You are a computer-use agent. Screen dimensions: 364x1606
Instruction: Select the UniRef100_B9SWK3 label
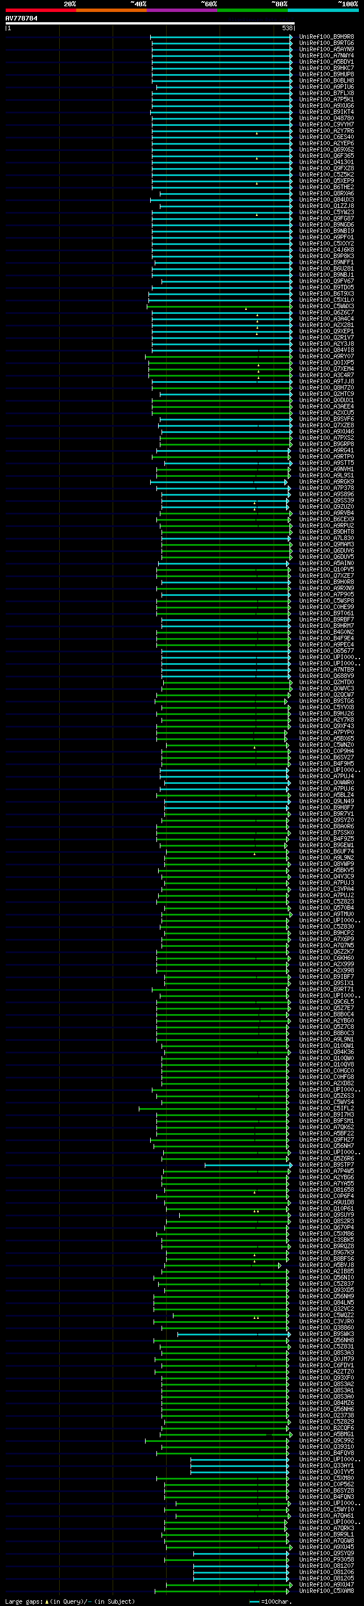coord(326,1334)
